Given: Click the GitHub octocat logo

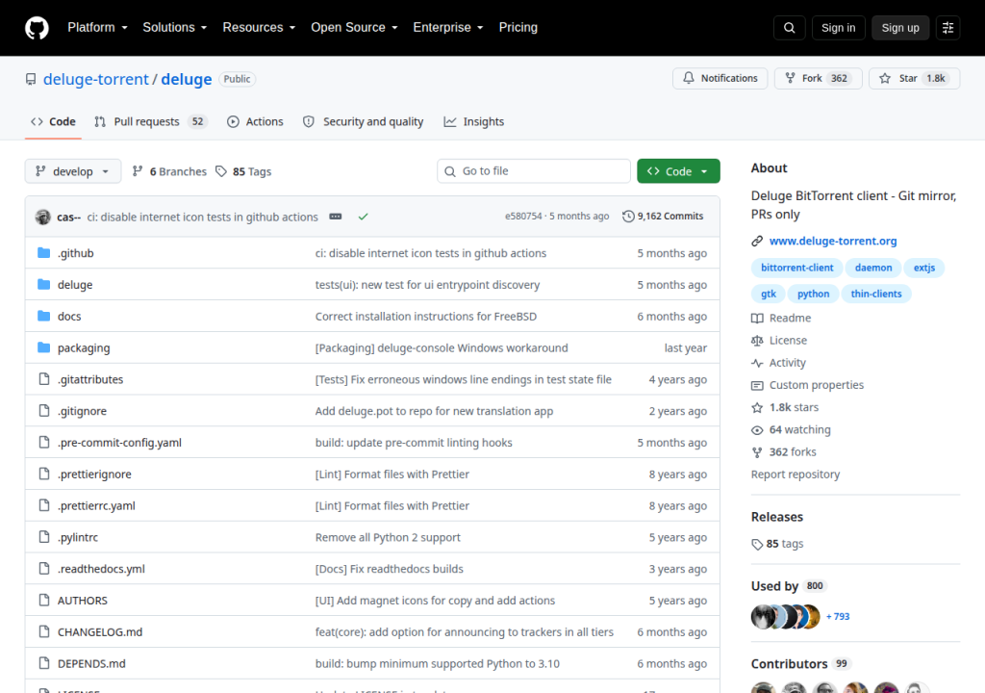Looking at the screenshot, I should click(37, 28).
